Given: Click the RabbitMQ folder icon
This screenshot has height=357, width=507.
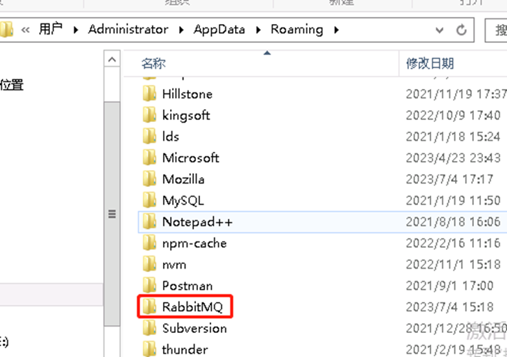Looking at the screenshot, I should click(150, 306).
